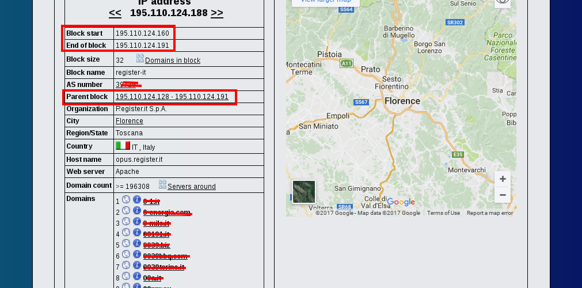Image resolution: width=582 pixels, height=288 pixels.
Task: Click the Servers around grid icon
Action: coord(162,184)
